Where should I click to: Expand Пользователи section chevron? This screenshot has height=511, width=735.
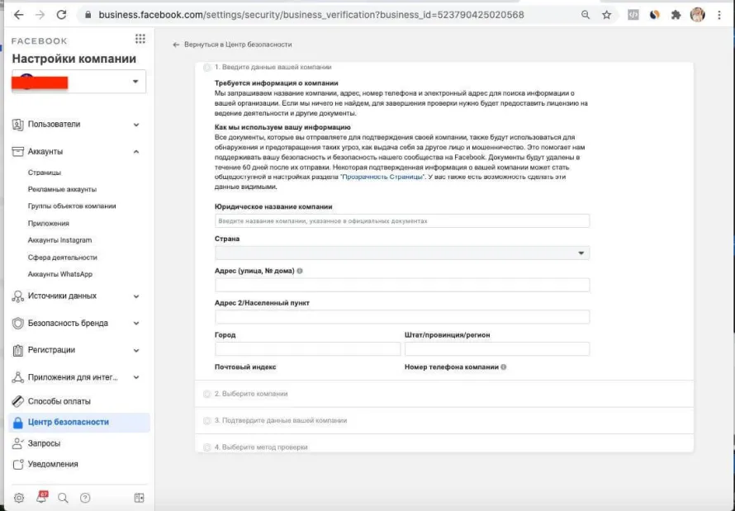pos(136,125)
